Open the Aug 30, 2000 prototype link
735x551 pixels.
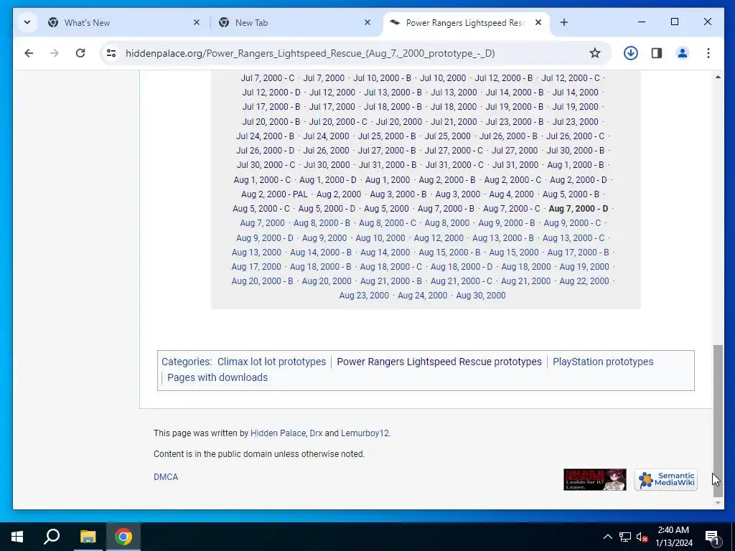(481, 296)
